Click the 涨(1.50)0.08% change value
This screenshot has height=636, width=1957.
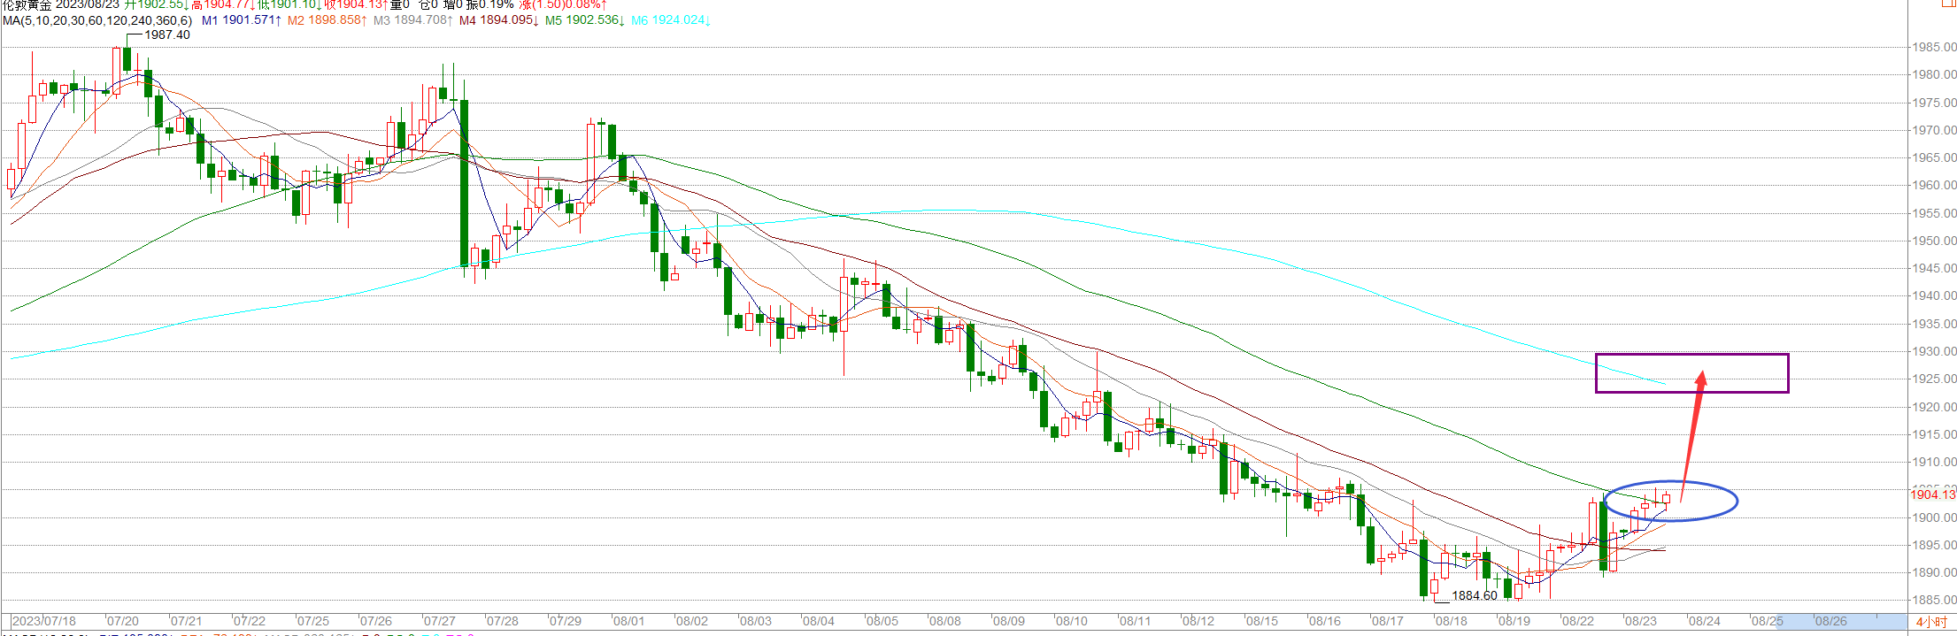(x=563, y=4)
